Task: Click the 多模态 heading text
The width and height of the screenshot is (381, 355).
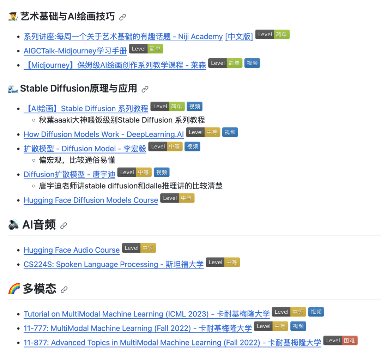Action: pos(40,289)
